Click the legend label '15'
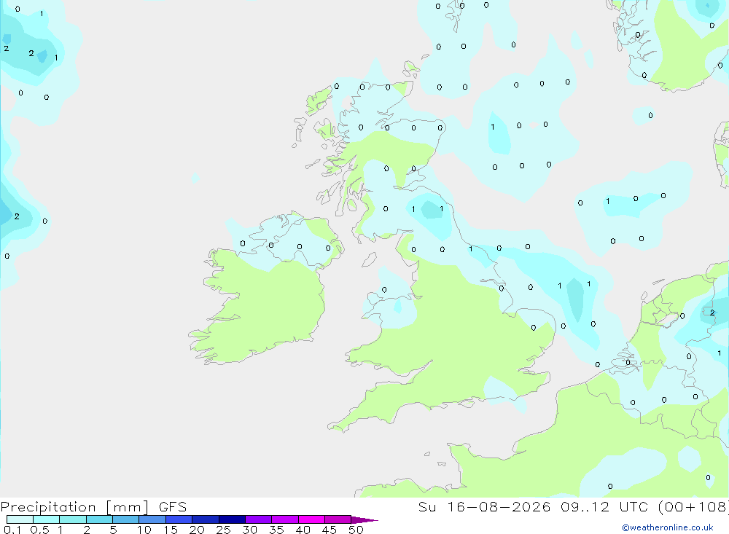729x534 pixels. tap(171, 530)
